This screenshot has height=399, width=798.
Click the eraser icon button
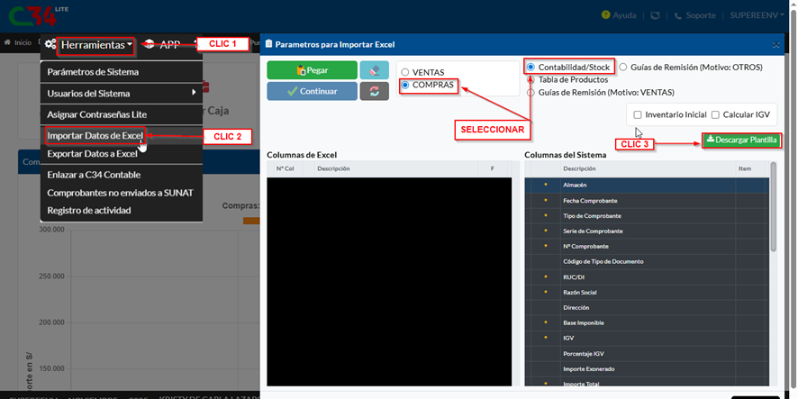tap(374, 70)
